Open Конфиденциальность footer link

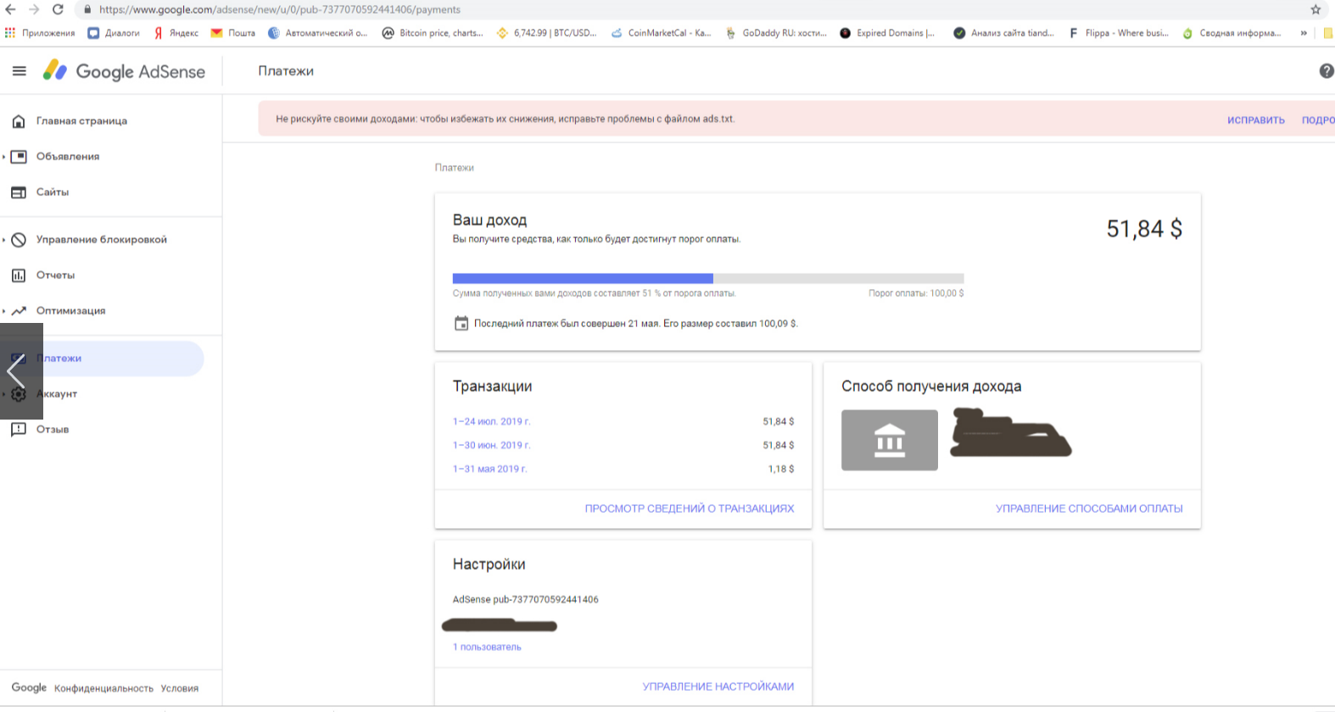tap(103, 688)
